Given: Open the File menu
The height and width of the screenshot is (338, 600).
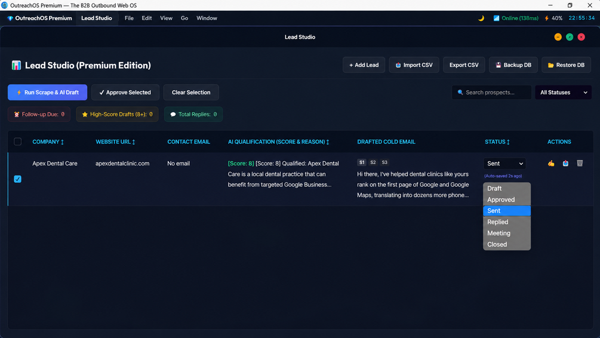Looking at the screenshot, I should 129,18.
